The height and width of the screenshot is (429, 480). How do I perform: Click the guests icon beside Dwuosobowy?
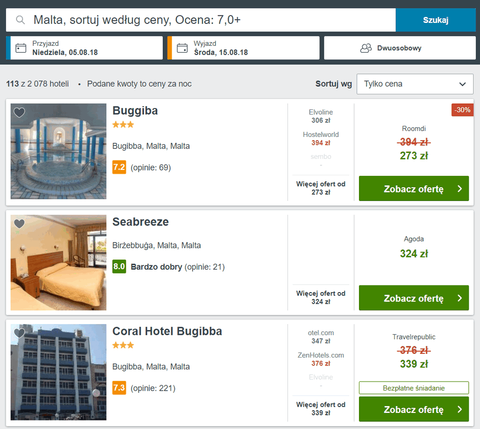coord(366,48)
